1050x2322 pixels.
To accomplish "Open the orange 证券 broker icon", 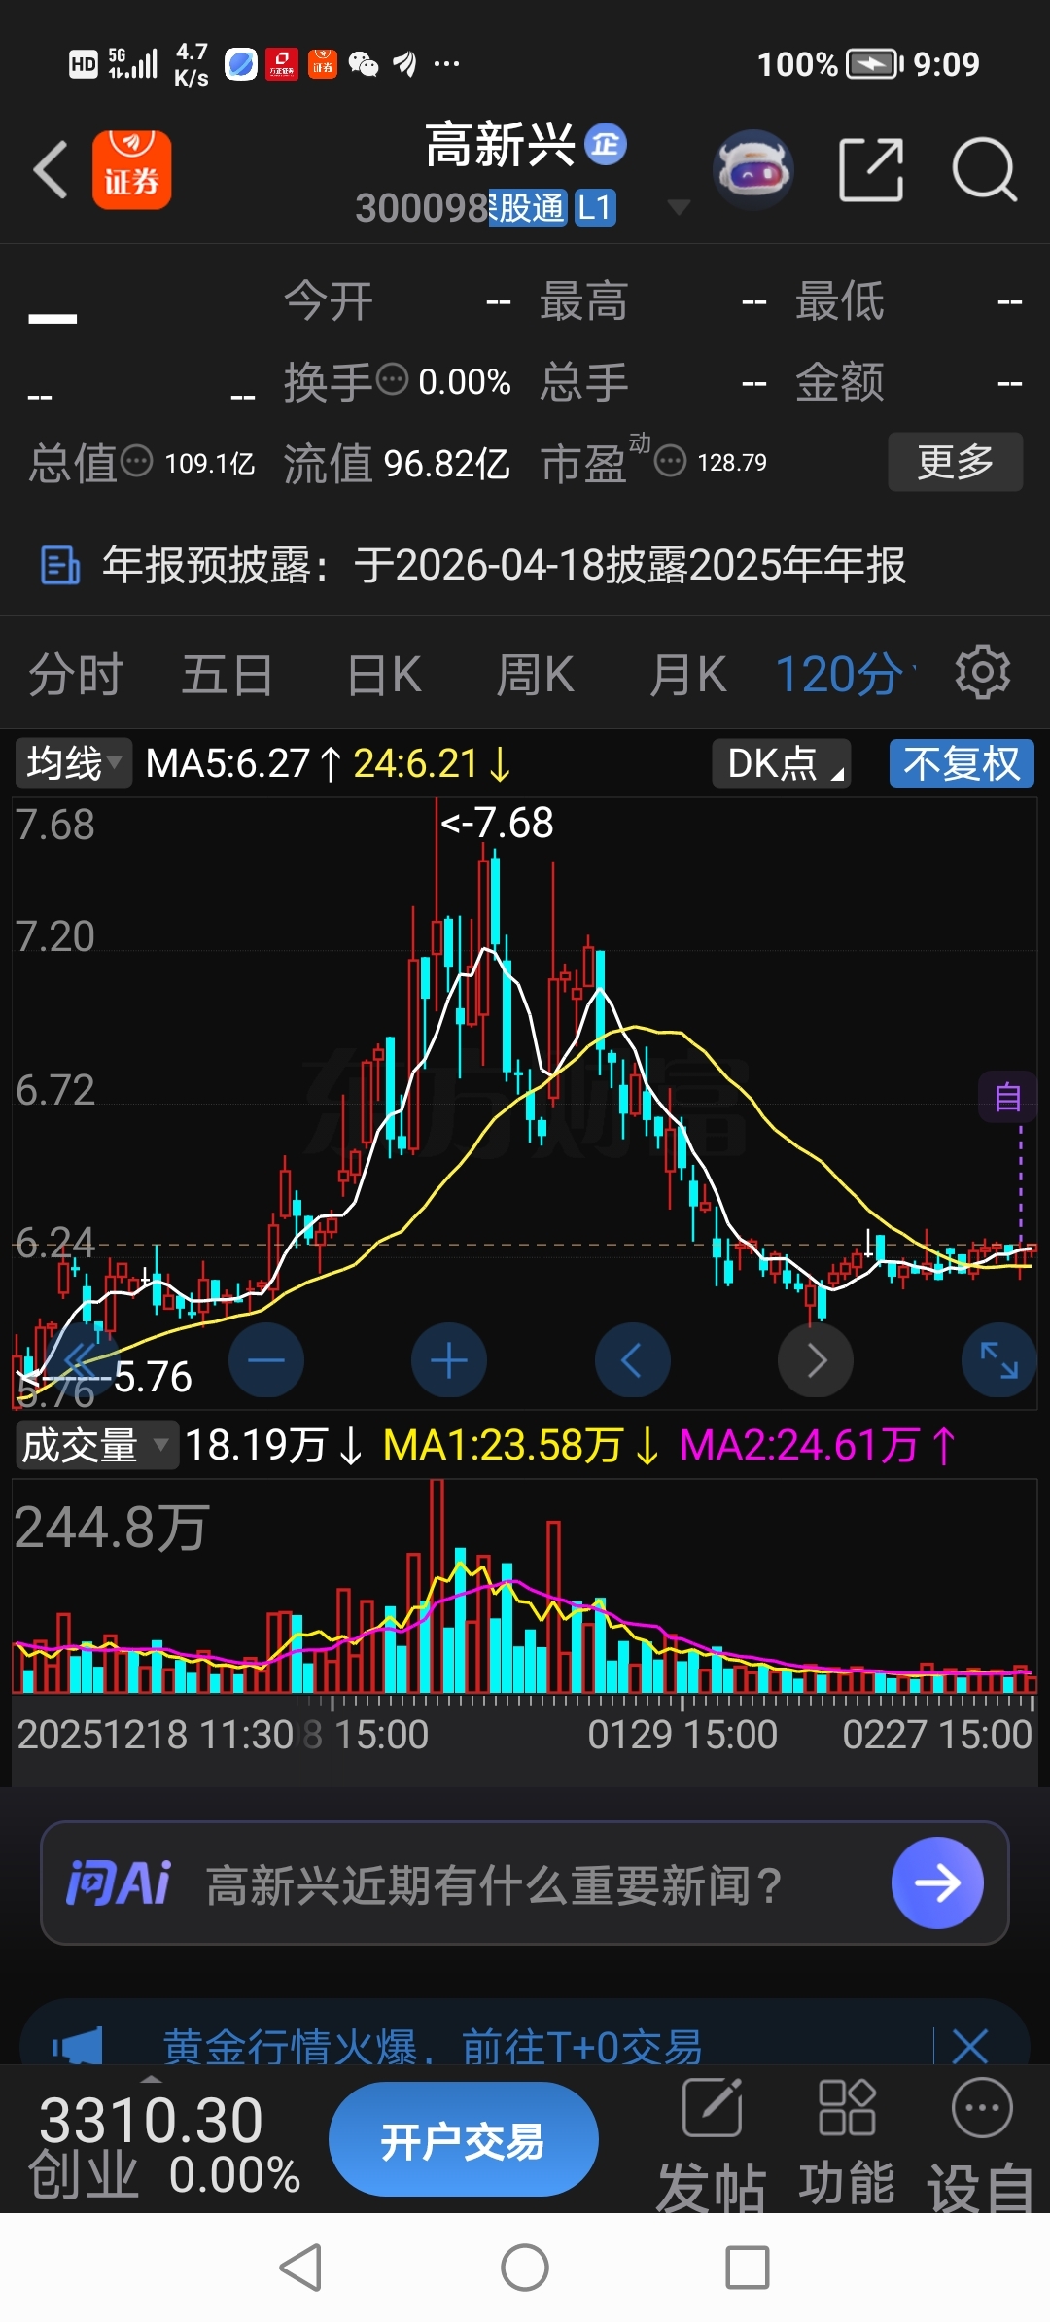I will [x=131, y=170].
